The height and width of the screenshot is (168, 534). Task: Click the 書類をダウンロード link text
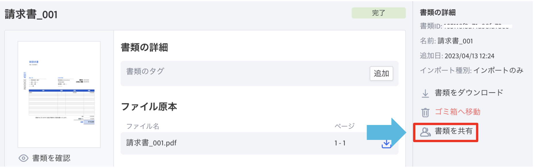click(469, 93)
